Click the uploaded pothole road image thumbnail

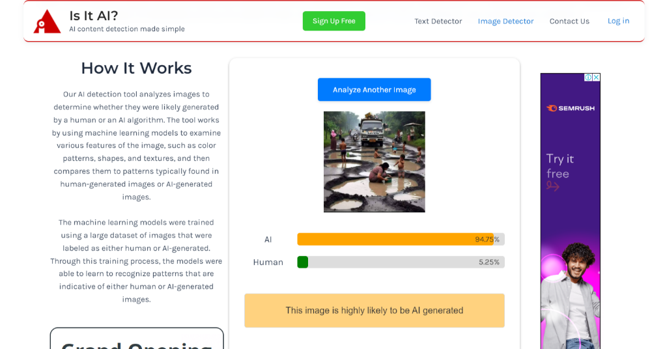[374, 161]
